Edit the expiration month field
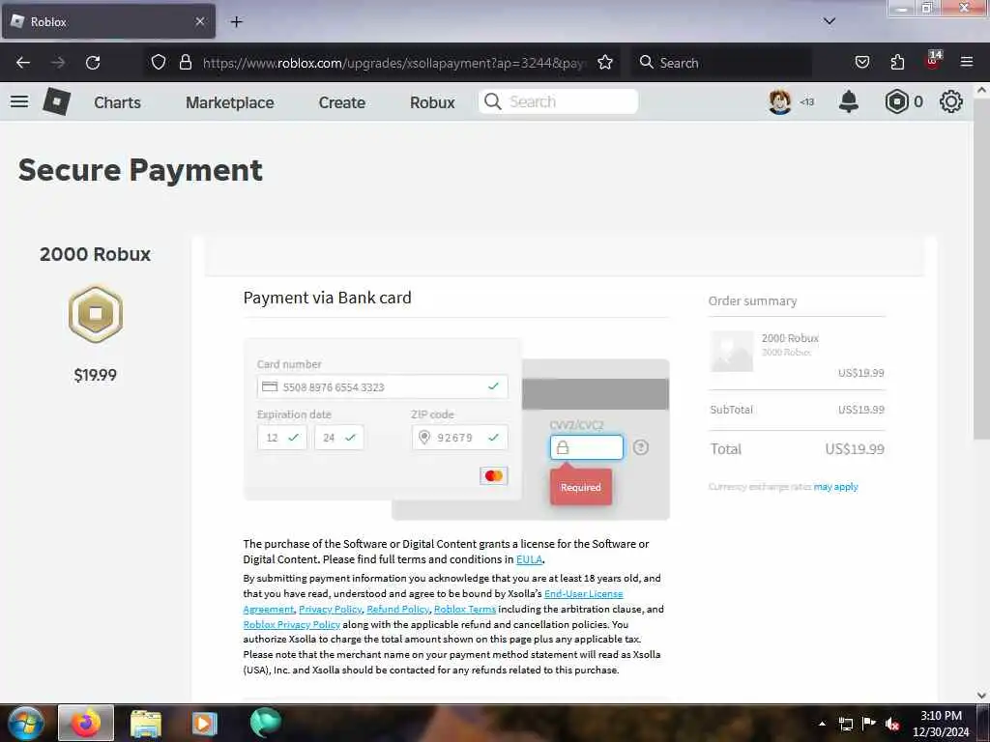990x742 pixels. [x=281, y=438]
